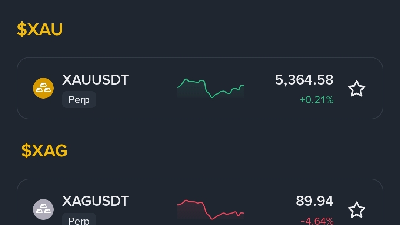Select the XAGUSDT pair name

[95, 201]
